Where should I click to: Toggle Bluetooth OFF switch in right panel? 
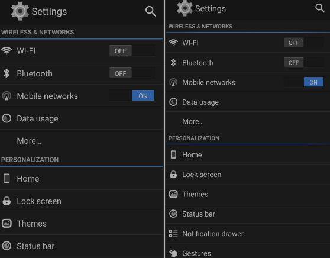(304, 62)
